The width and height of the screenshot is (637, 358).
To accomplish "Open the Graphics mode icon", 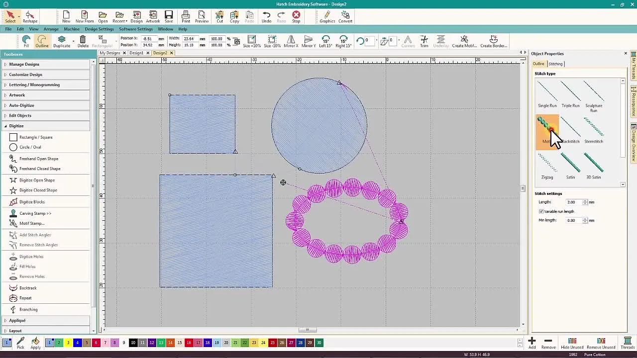I will click(x=327, y=17).
